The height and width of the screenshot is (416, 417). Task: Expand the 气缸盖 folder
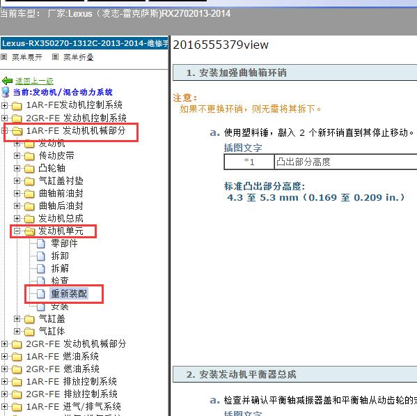tap(17, 319)
